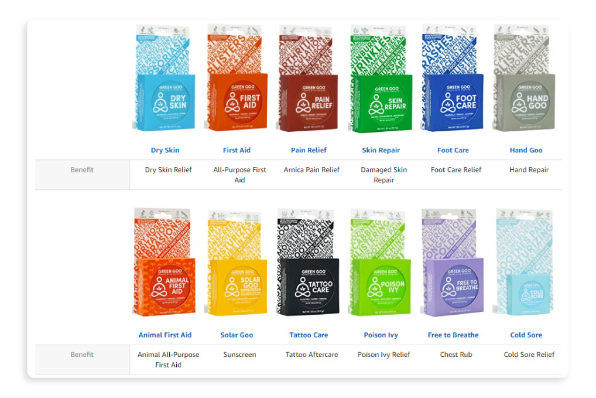
Task: Select the Animal First Aid product image
Action: point(164,263)
